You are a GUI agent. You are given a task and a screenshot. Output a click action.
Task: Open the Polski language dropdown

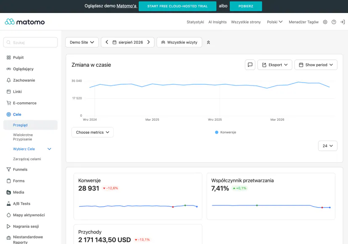click(275, 22)
